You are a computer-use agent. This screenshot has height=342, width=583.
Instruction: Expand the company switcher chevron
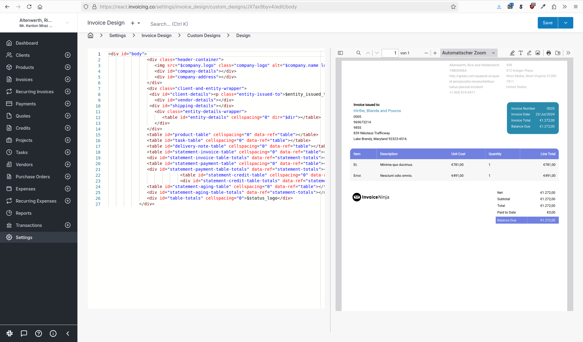[x=67, y=23]
